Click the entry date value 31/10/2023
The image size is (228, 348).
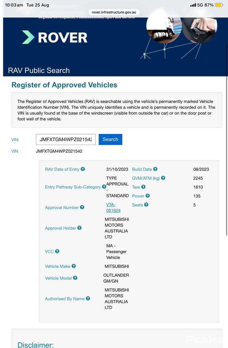click(117, 169)
